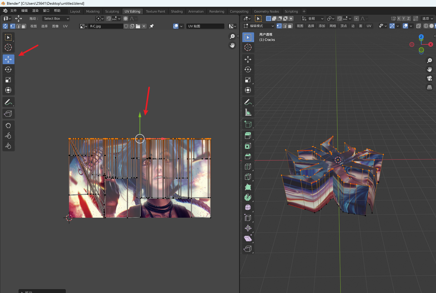The image size is (436, 293).
Task: Select the Scale tool in UV editor toolbar
Action: 8,80
